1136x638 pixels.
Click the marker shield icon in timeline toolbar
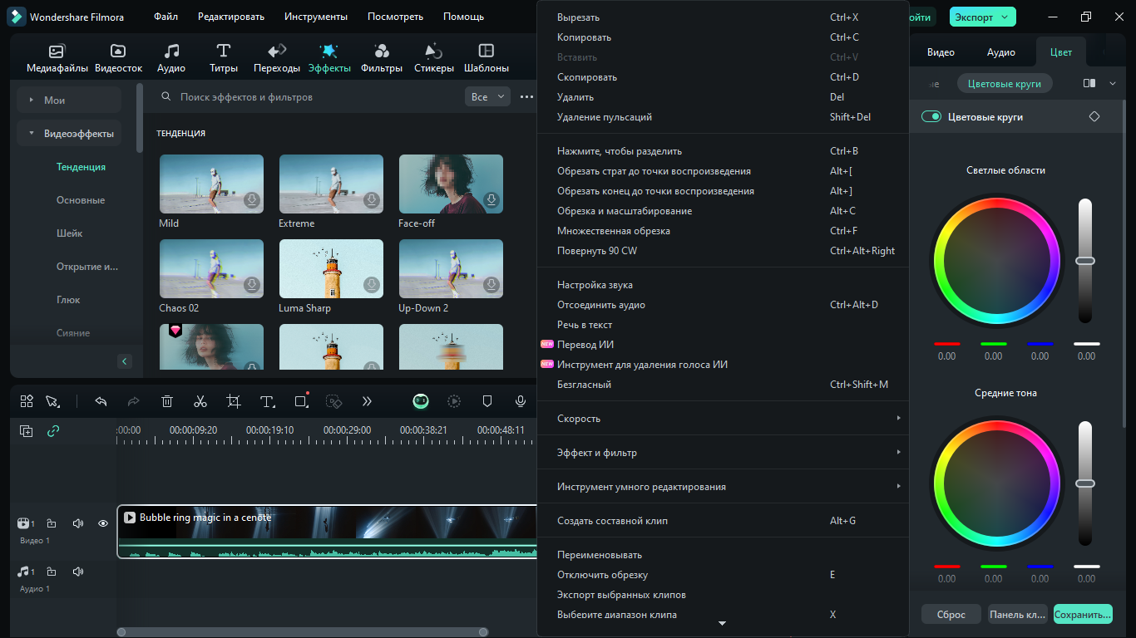click(487, 401)
